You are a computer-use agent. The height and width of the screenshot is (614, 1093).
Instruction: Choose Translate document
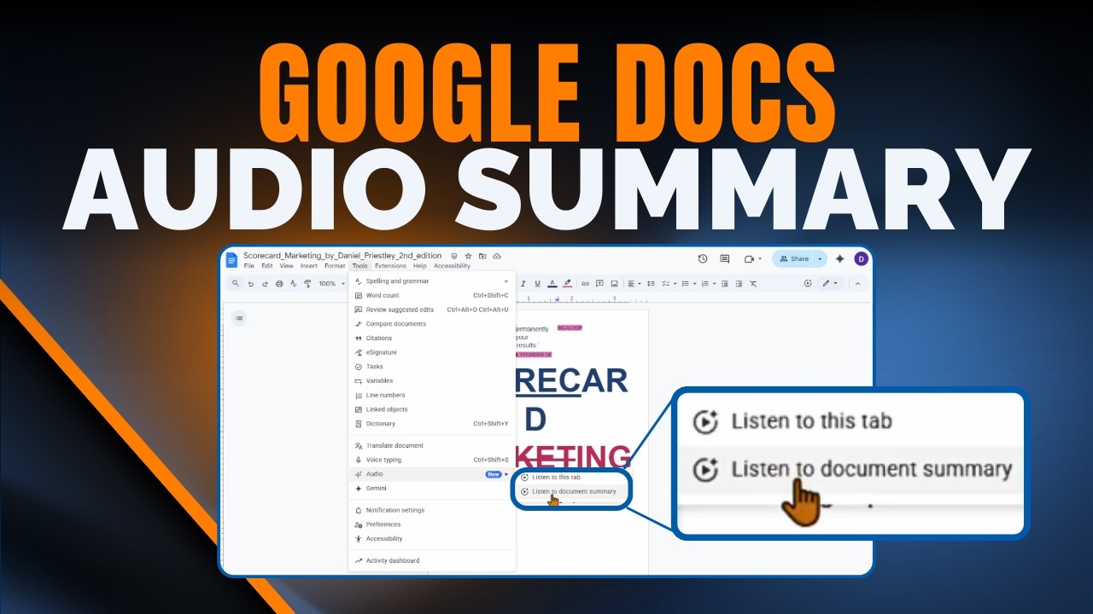coord(432,445)
